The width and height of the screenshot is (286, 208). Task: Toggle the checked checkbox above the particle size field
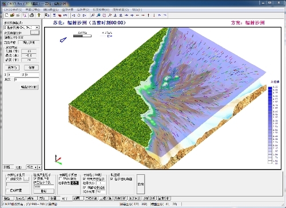(x=85, y=179)
